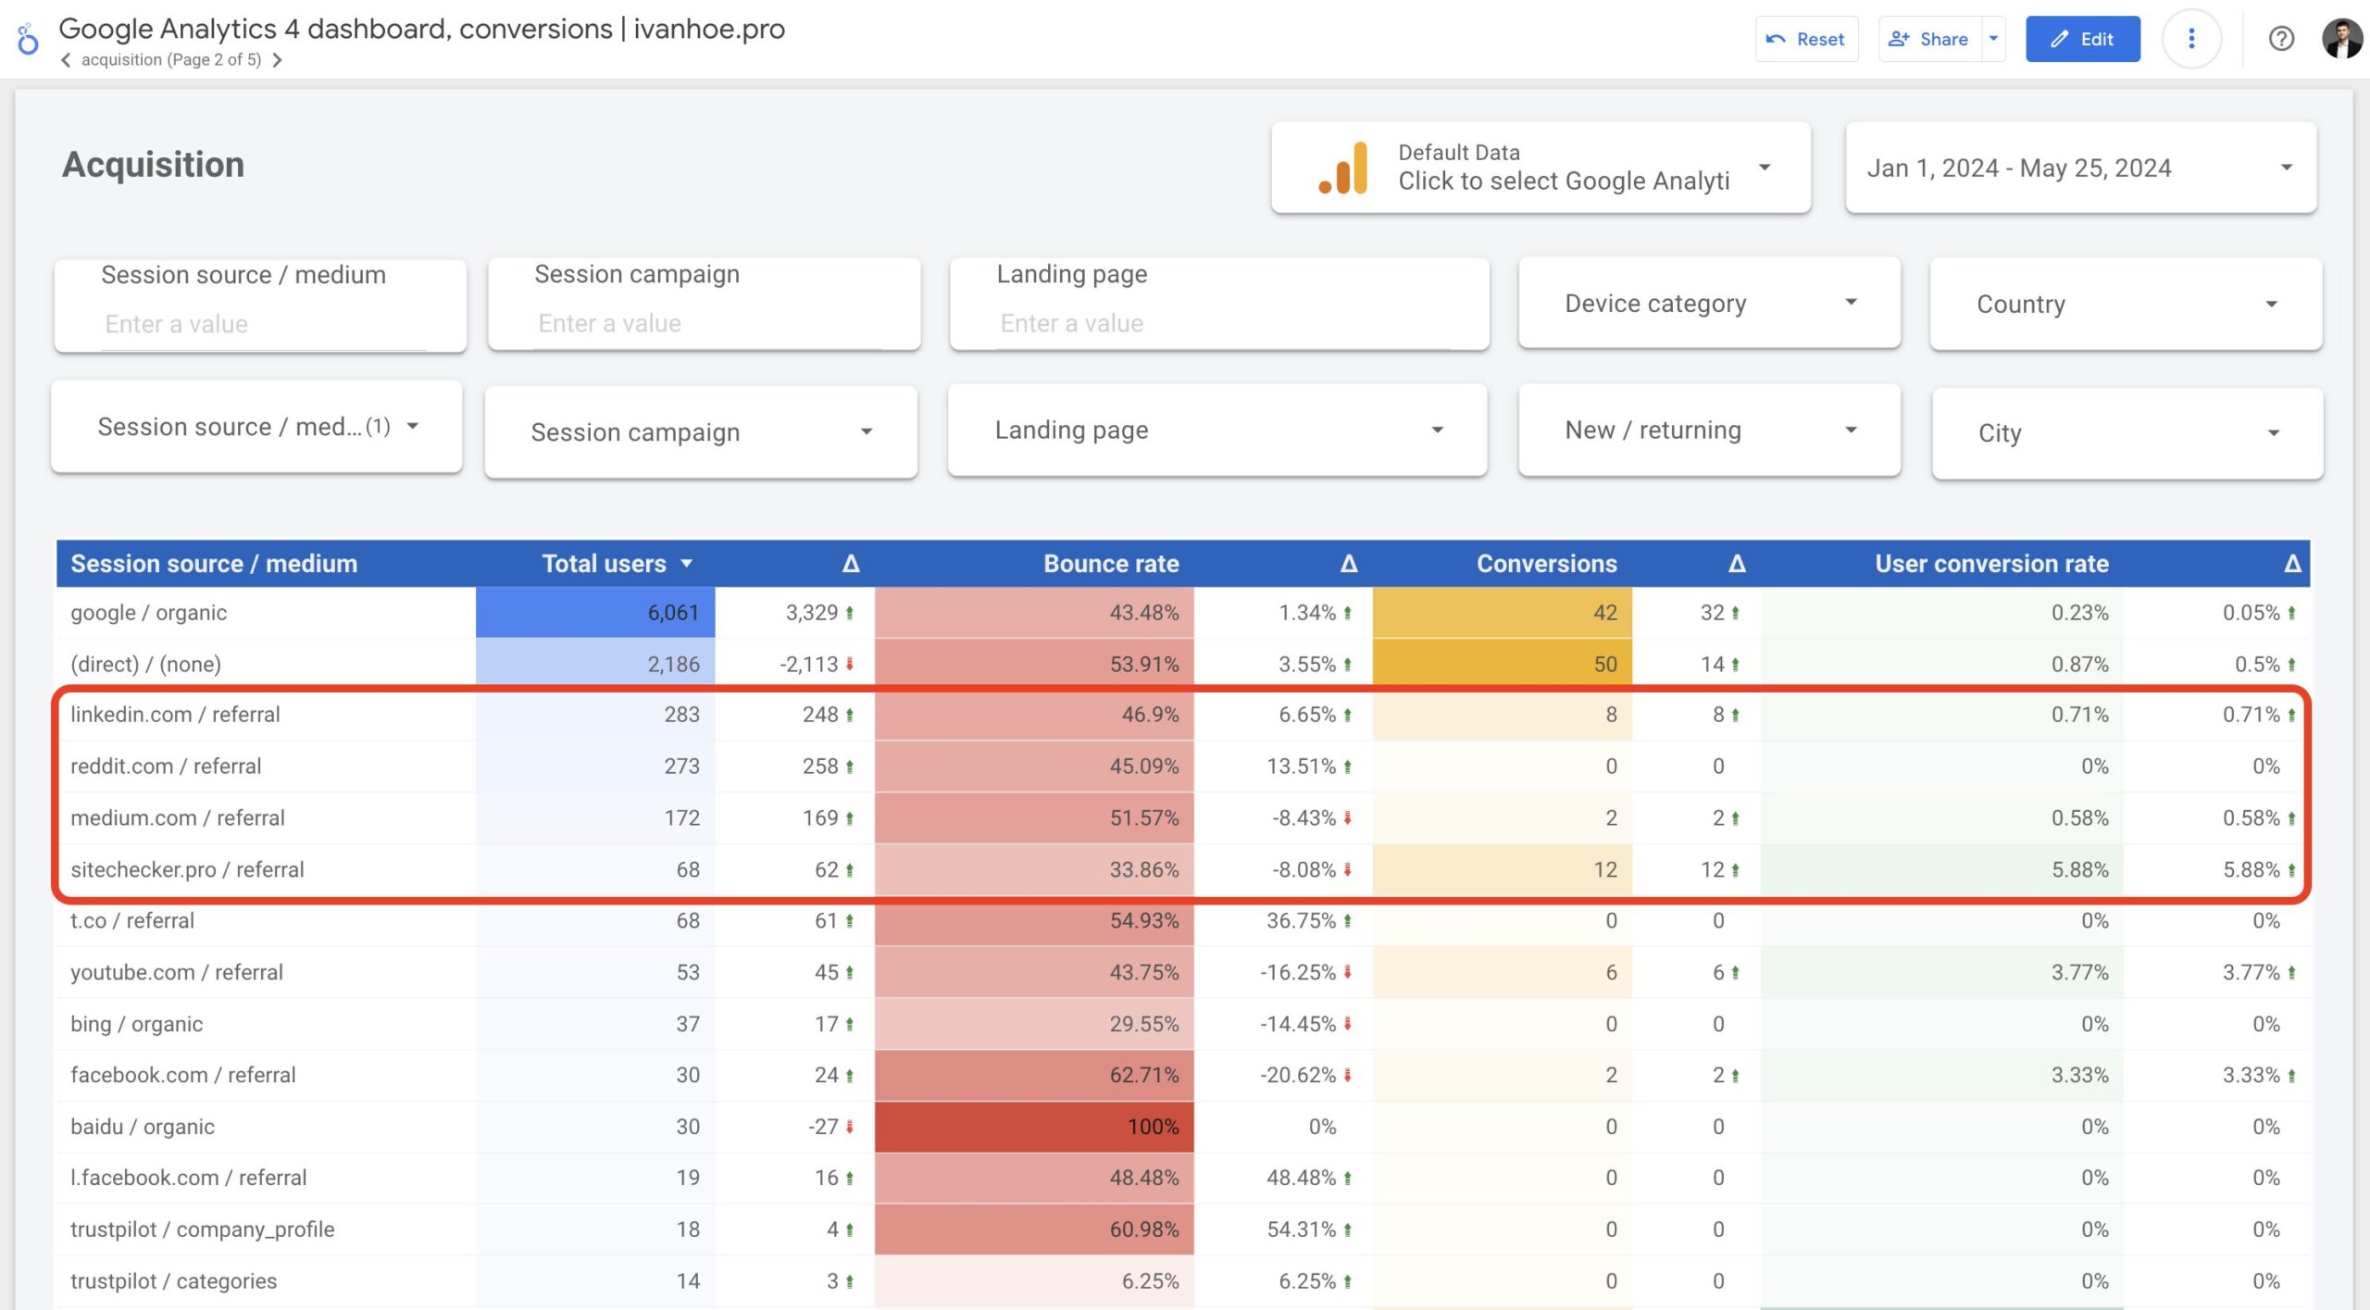
Task: Select the (direct) / (none) row
Action: (1182, 664)
